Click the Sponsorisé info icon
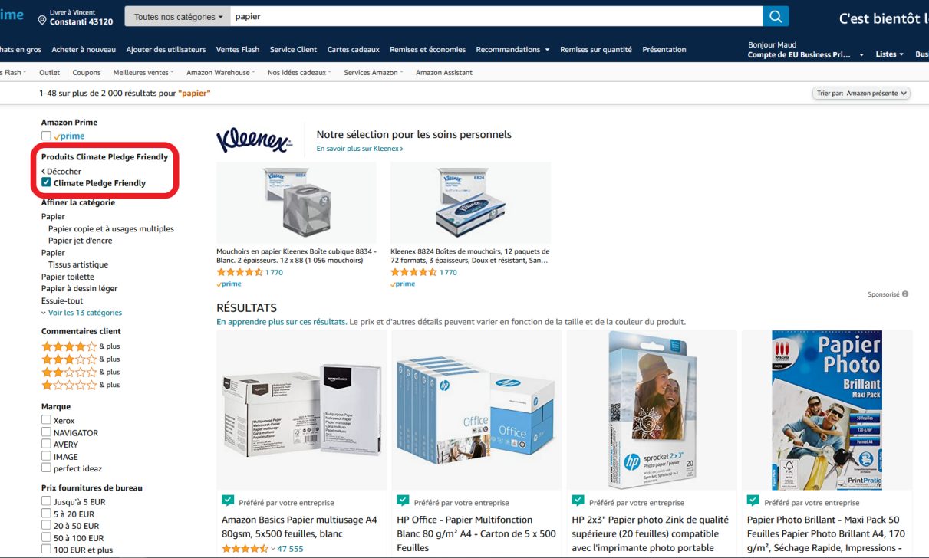929x558 pixels. click(x=905, y=294)
